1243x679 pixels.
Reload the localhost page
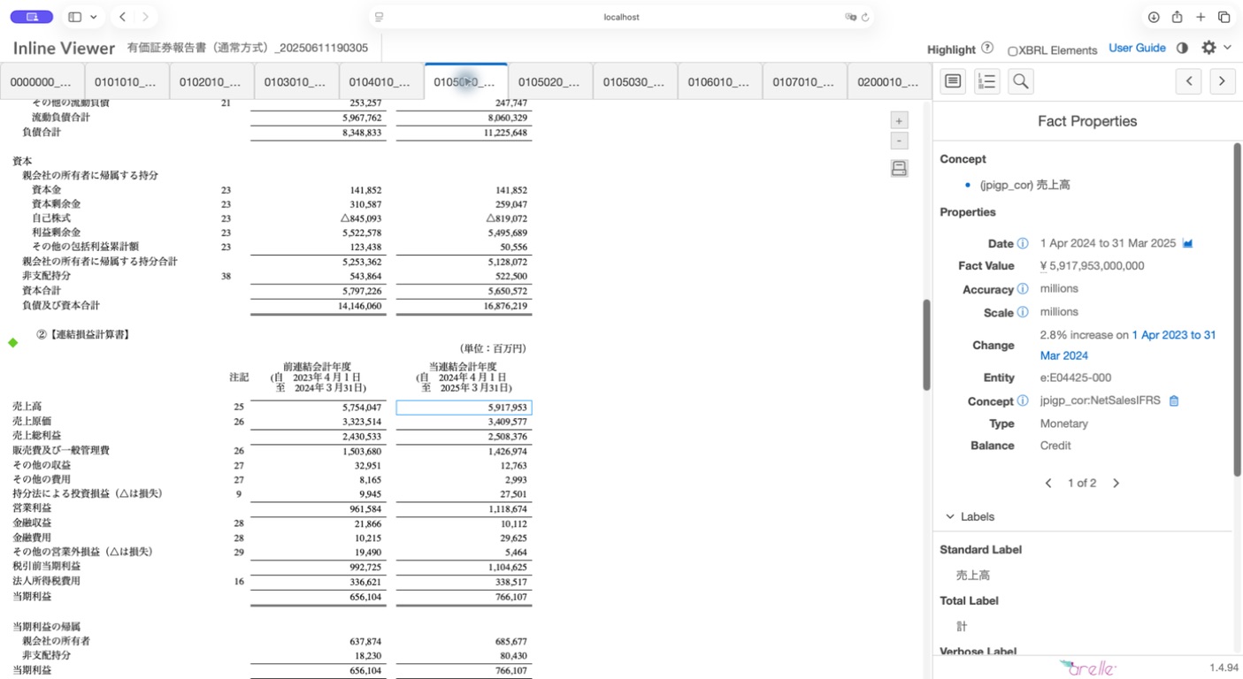point(865,17)
